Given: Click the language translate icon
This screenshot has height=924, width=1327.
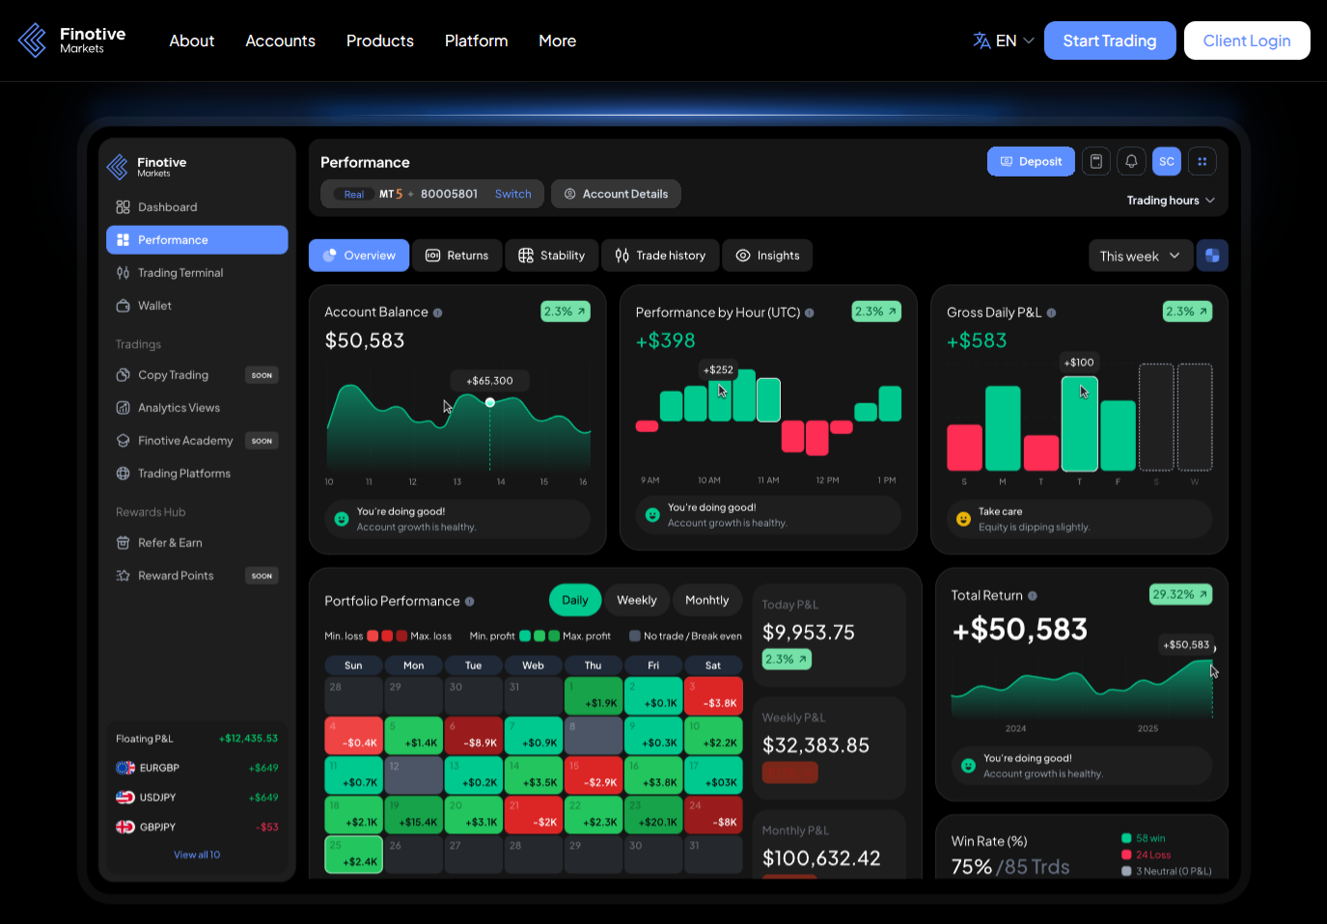Looking at the screenshot, I should coord(981,41).
